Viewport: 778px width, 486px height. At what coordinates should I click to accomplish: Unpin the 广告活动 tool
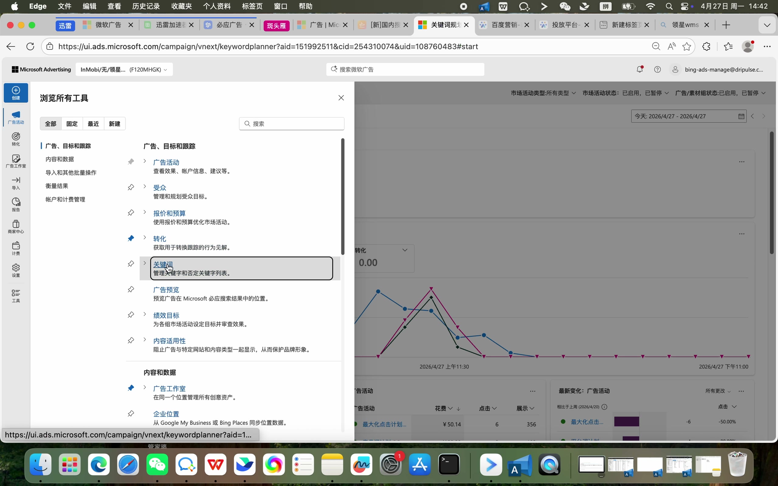pos(131,162)
